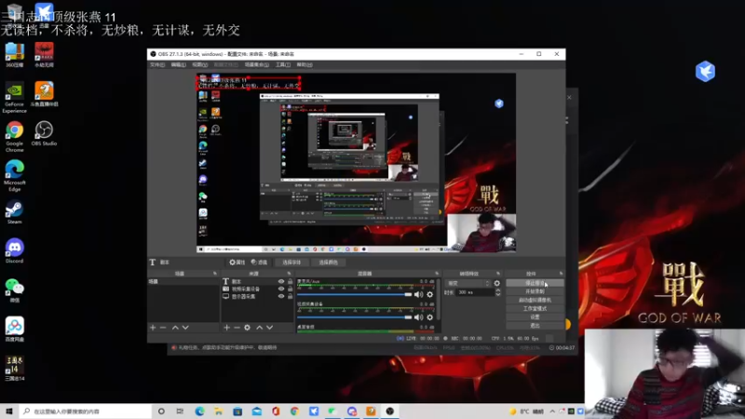The width and height of the screenshot is (745, 419).
Task: Adjust video capture device volume slider
Action: pos(355,317)
